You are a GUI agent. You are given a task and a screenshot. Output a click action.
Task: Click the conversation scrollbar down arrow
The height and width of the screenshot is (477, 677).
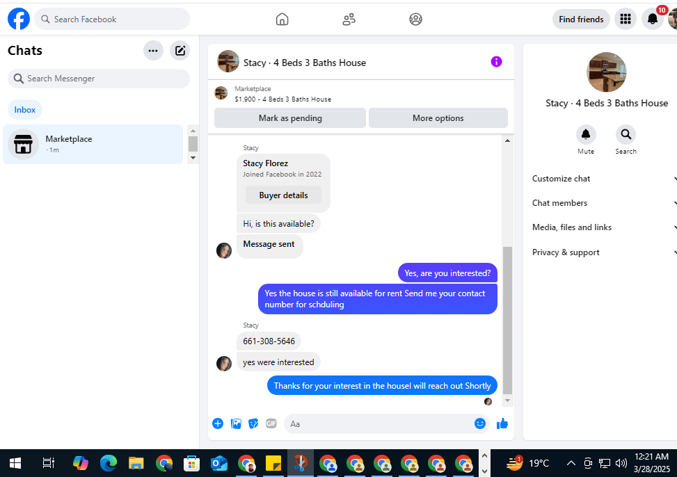(x=507, y=401)
